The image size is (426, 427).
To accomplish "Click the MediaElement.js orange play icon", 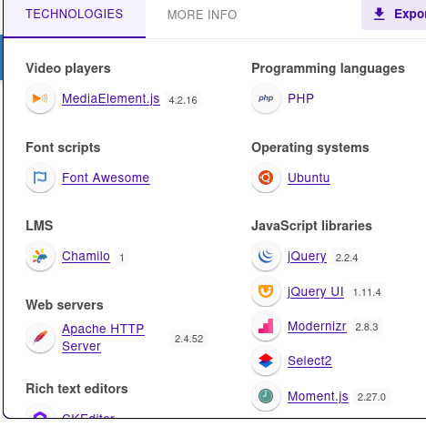I will point(40,98).
